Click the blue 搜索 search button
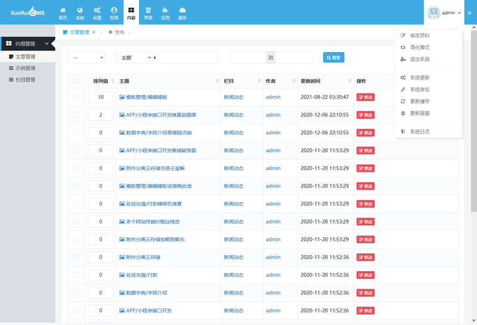This screenshot has height=325, width=477. click(333, 57)
